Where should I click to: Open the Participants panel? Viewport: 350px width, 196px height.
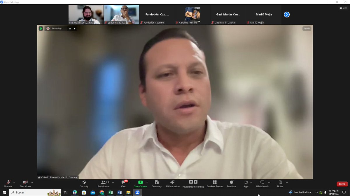point(103,184)
